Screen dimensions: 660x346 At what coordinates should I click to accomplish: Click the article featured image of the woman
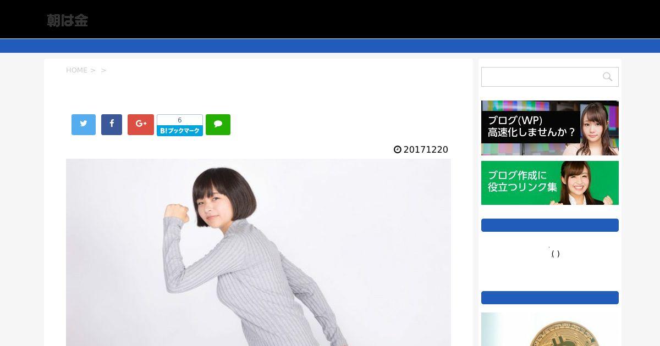tap(258, 253)
